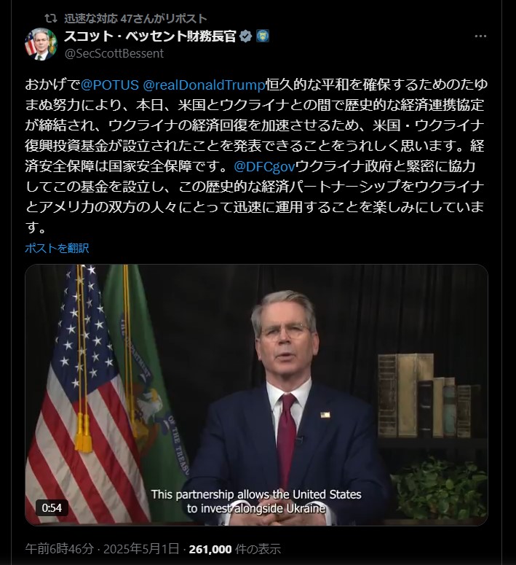Click the 2025年5月1日 post date

(x=141, y=549)
